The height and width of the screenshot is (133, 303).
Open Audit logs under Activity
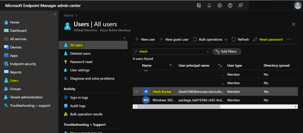78,106
